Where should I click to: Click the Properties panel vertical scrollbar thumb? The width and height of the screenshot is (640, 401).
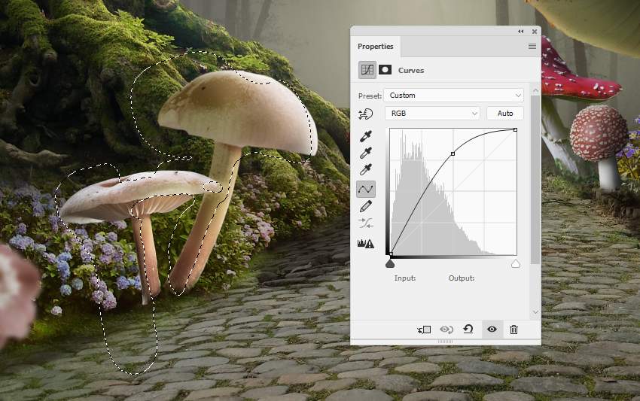pos(535,180)
